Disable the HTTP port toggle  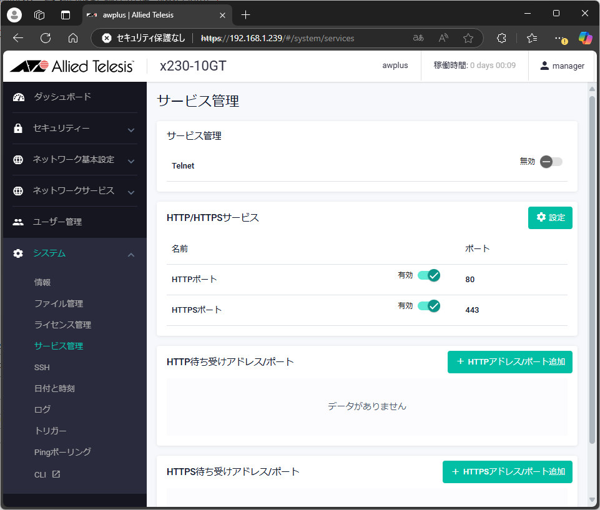(x=429, y=275)
